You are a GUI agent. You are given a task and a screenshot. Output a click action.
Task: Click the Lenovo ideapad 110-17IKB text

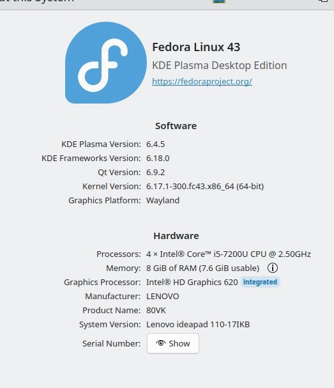tap(198, 325)
